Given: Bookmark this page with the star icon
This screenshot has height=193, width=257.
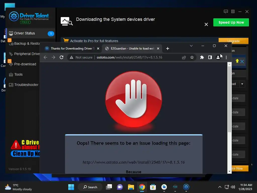Looking at the screenshot, I should tap(192, 58).
